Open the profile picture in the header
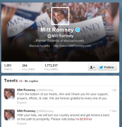Viewport: 122px width, 127px height. [60, 16]
